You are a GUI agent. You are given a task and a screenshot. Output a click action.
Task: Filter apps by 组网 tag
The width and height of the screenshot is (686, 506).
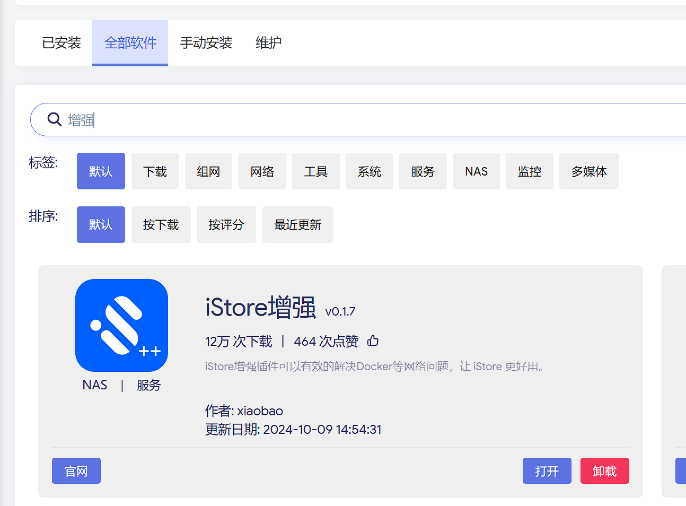[x=208, y=171]
